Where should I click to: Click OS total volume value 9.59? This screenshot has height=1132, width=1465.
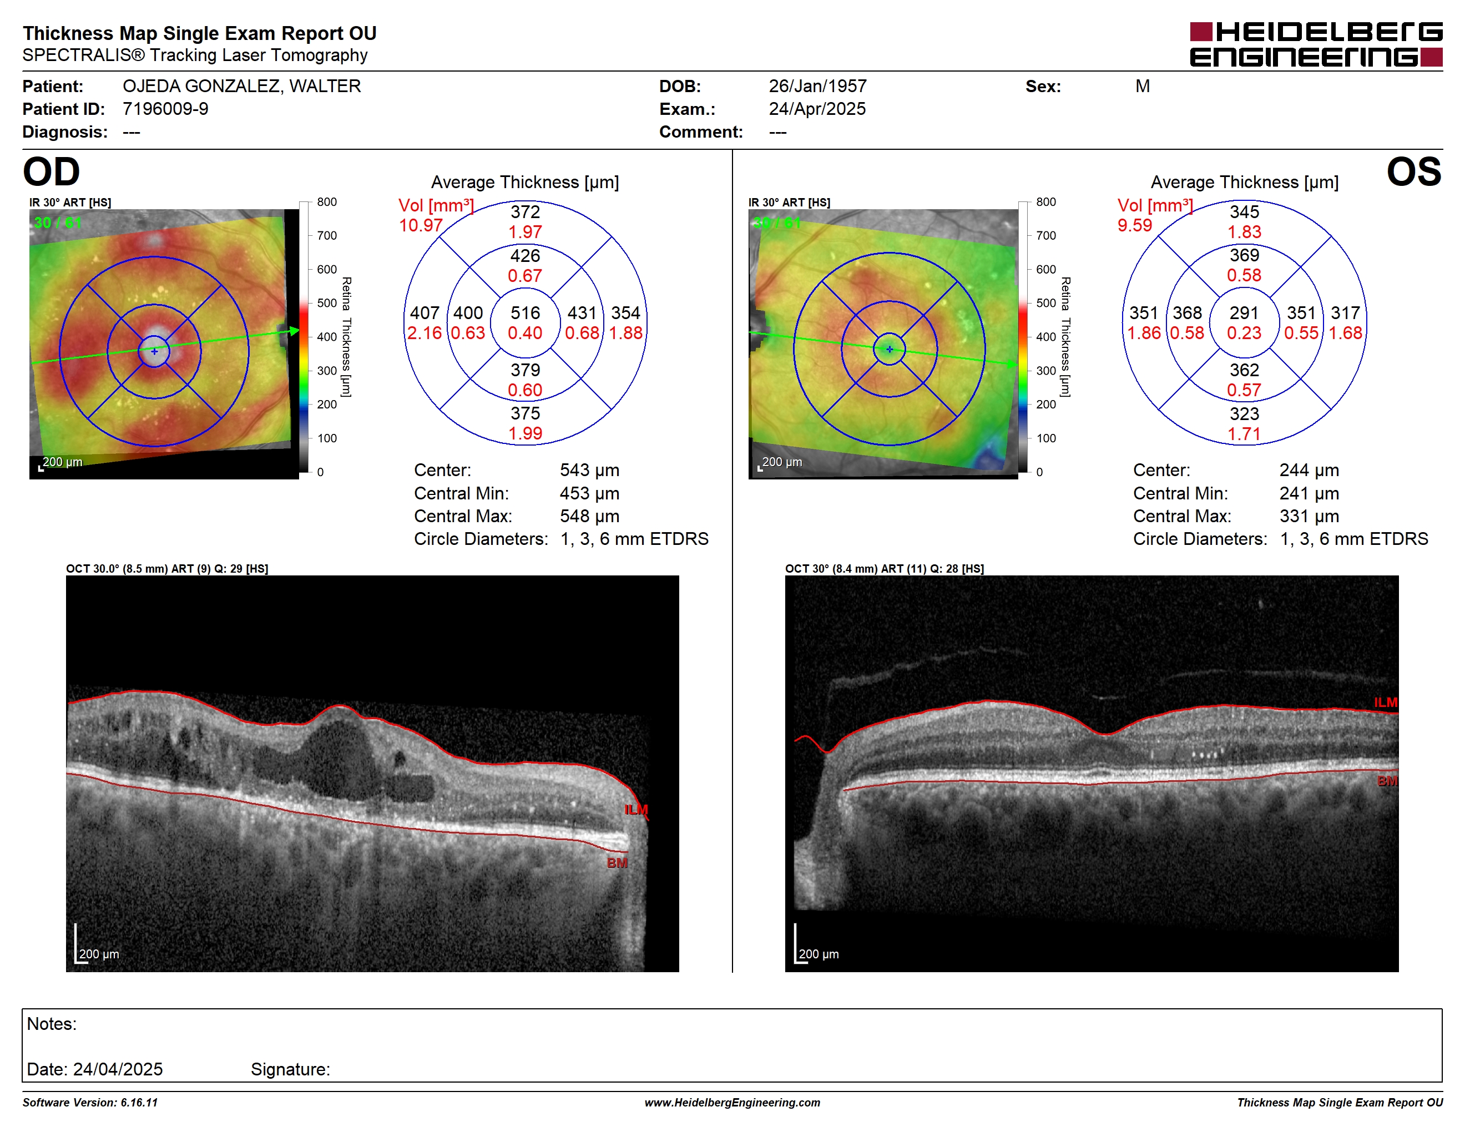click(x=1134, y=225)
